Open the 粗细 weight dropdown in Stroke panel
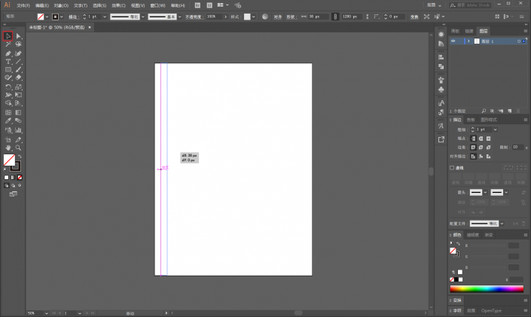 [495, 130]
